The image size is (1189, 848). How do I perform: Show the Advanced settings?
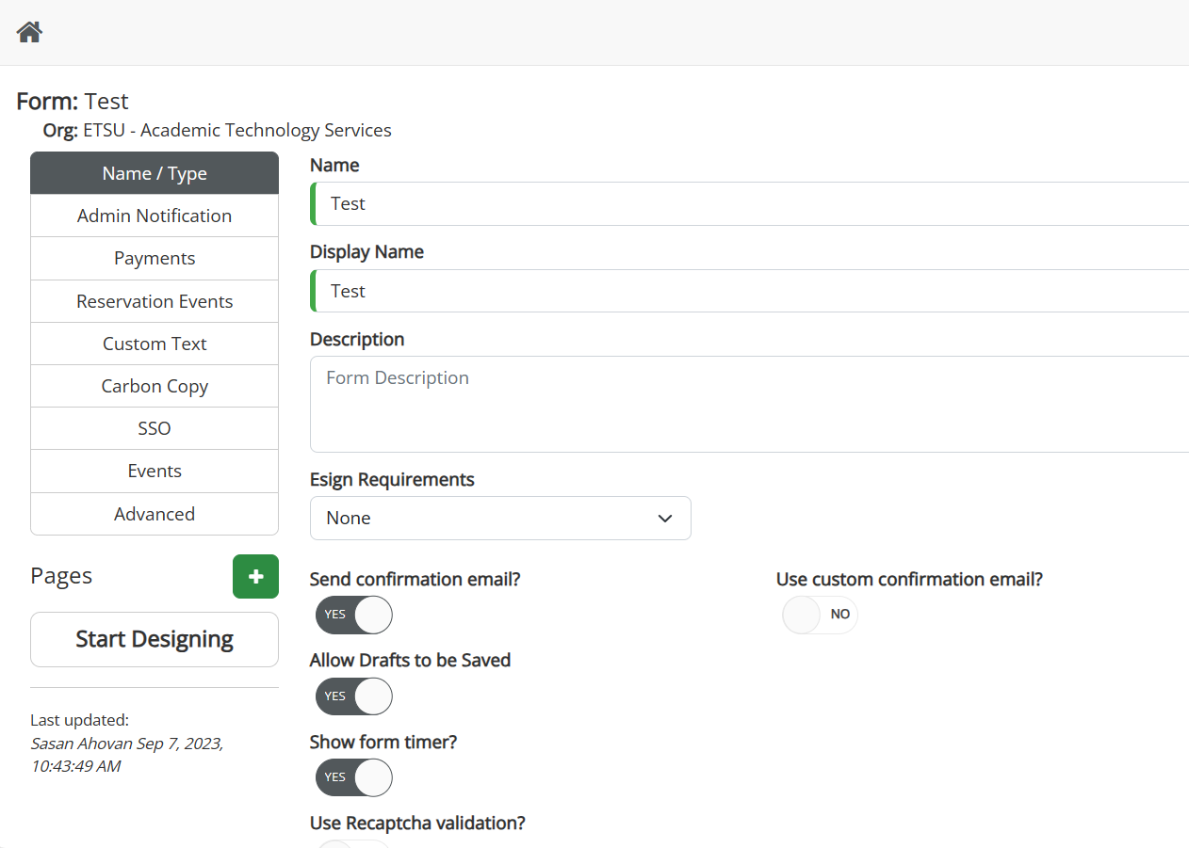pyautogui.click(x=155, y=514)
